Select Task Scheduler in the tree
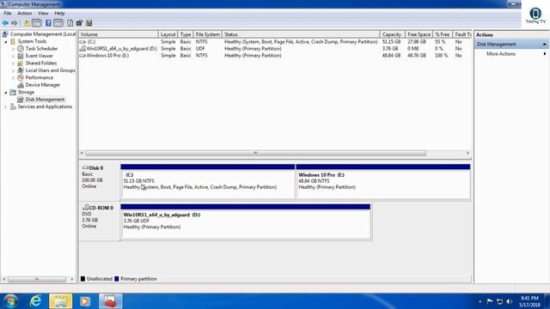 [41, 49]
